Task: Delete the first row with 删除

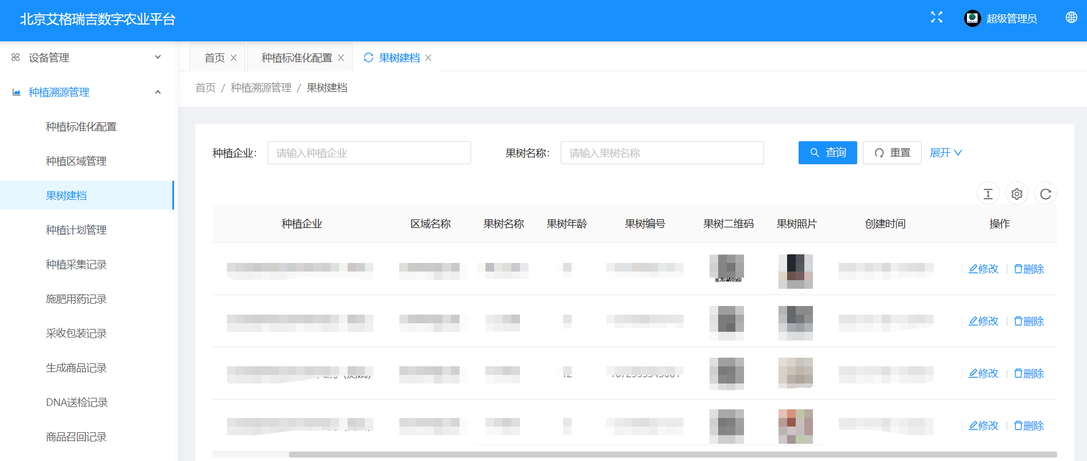Action: (1029, 269)
